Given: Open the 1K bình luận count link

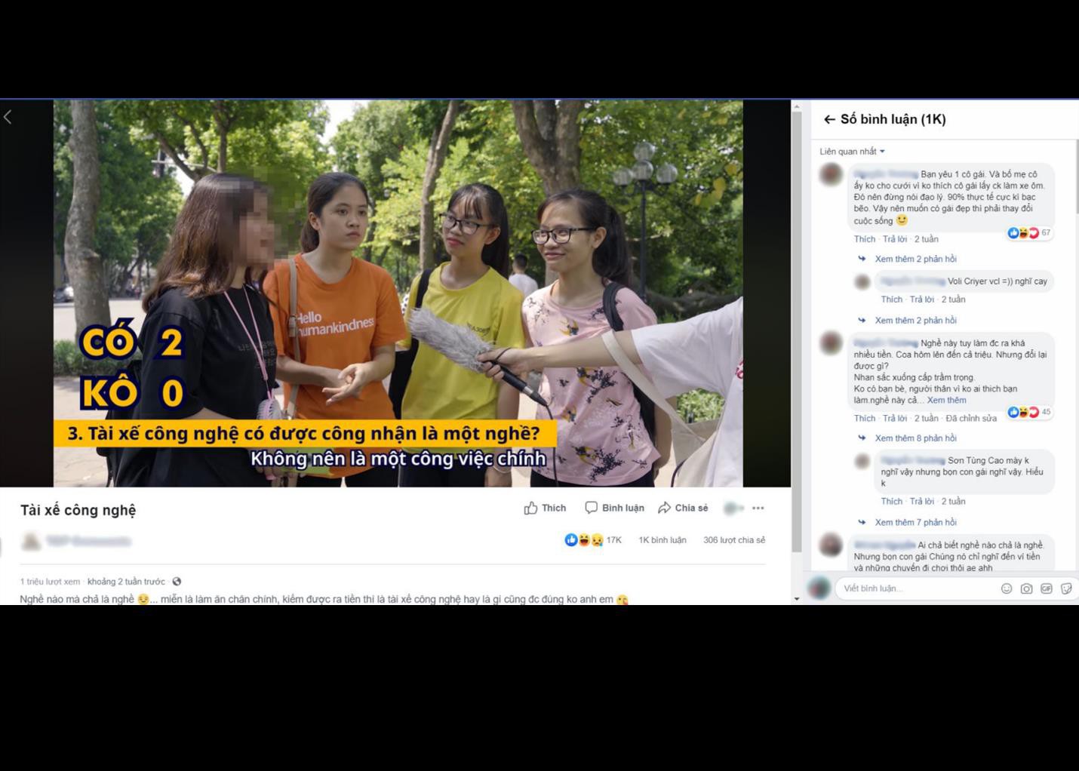Looking at the screenshot, I should tap(662, 540).
